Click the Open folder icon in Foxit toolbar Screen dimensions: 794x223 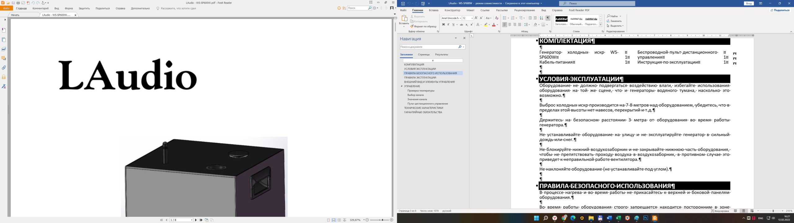pos(8,3)
